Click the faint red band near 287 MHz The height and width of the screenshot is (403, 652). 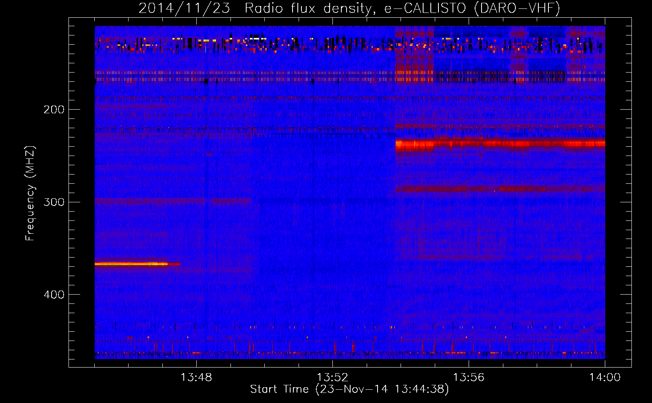pos(500,189)
